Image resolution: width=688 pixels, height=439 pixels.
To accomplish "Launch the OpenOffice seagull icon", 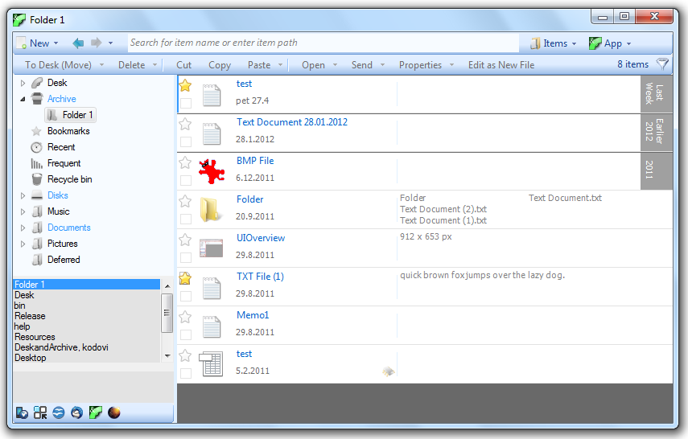I will [59, 412].
